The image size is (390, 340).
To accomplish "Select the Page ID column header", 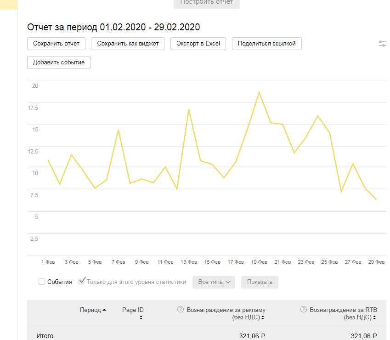I will coord(133,310).
